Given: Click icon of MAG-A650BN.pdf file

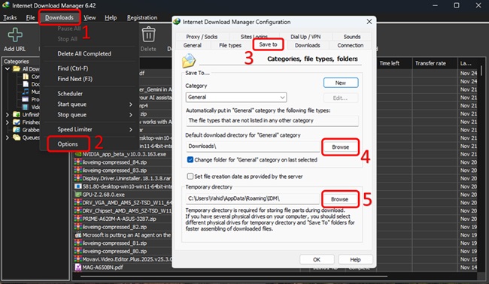Looking at the screenshot, I should coord(78,267).
